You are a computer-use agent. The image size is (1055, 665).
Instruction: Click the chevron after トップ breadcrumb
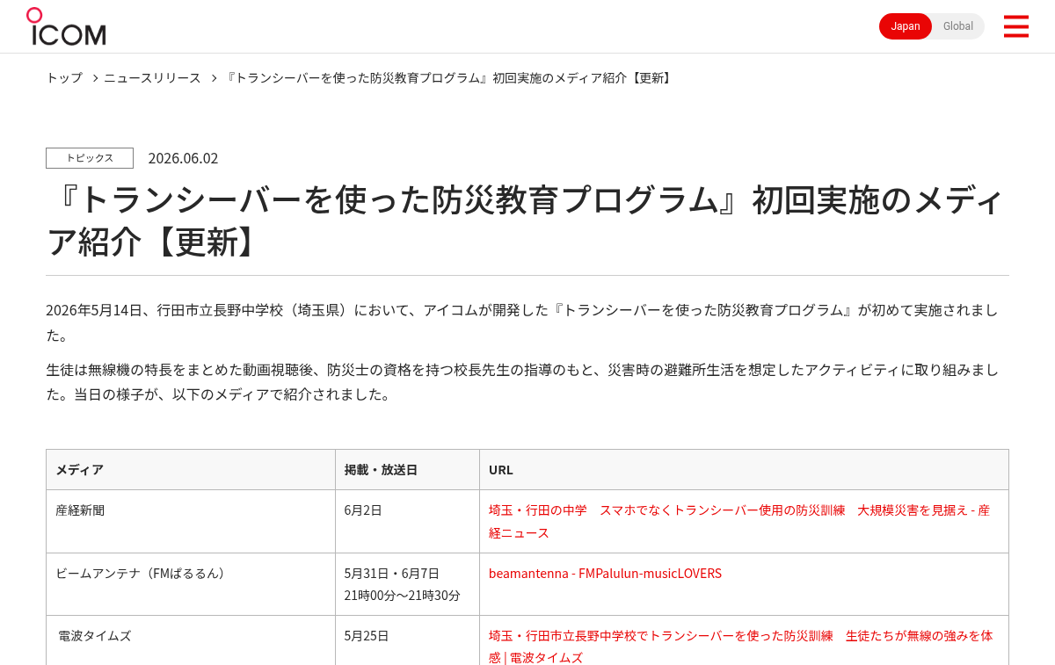click(95, 77)
